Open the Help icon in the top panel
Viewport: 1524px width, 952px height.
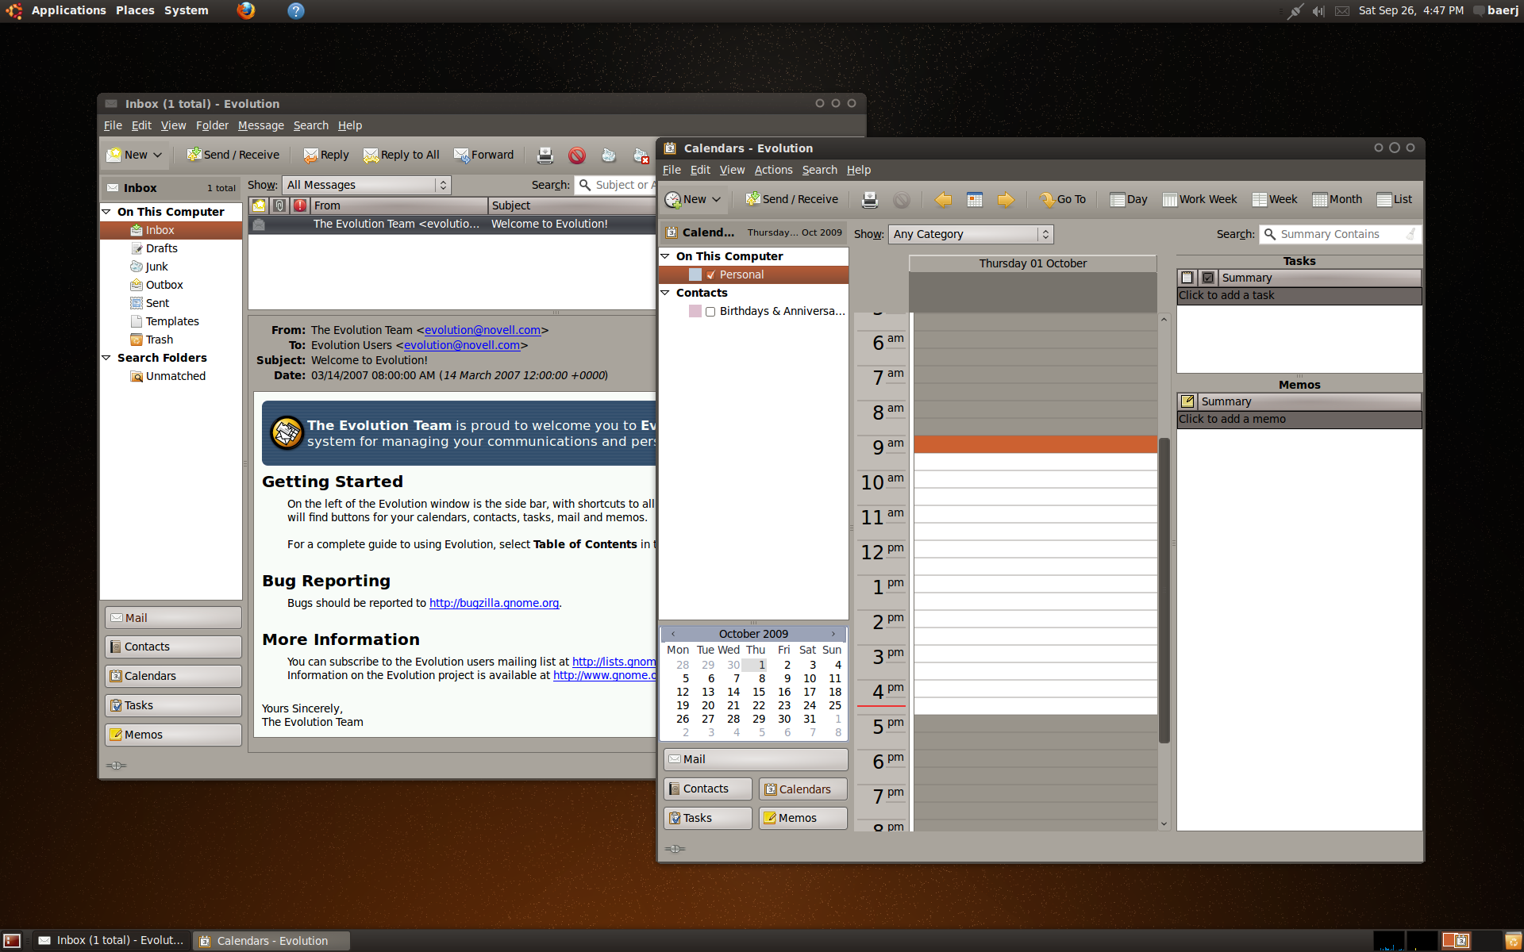click(x=295, y=10)
